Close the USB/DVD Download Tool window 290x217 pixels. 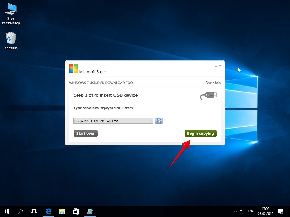(220, 66)
